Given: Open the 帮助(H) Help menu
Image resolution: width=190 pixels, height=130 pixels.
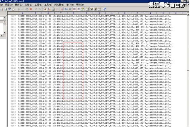Looking at the screenshot, I should [x=80, y=5].
